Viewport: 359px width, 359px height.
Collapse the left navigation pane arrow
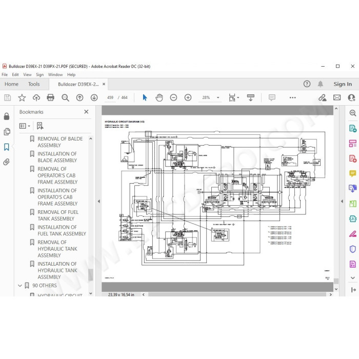click(99, 201)
